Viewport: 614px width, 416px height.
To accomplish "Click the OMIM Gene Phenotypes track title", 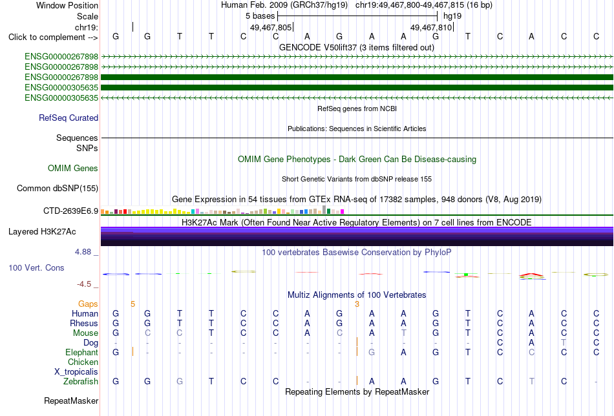I will point(357,160).
